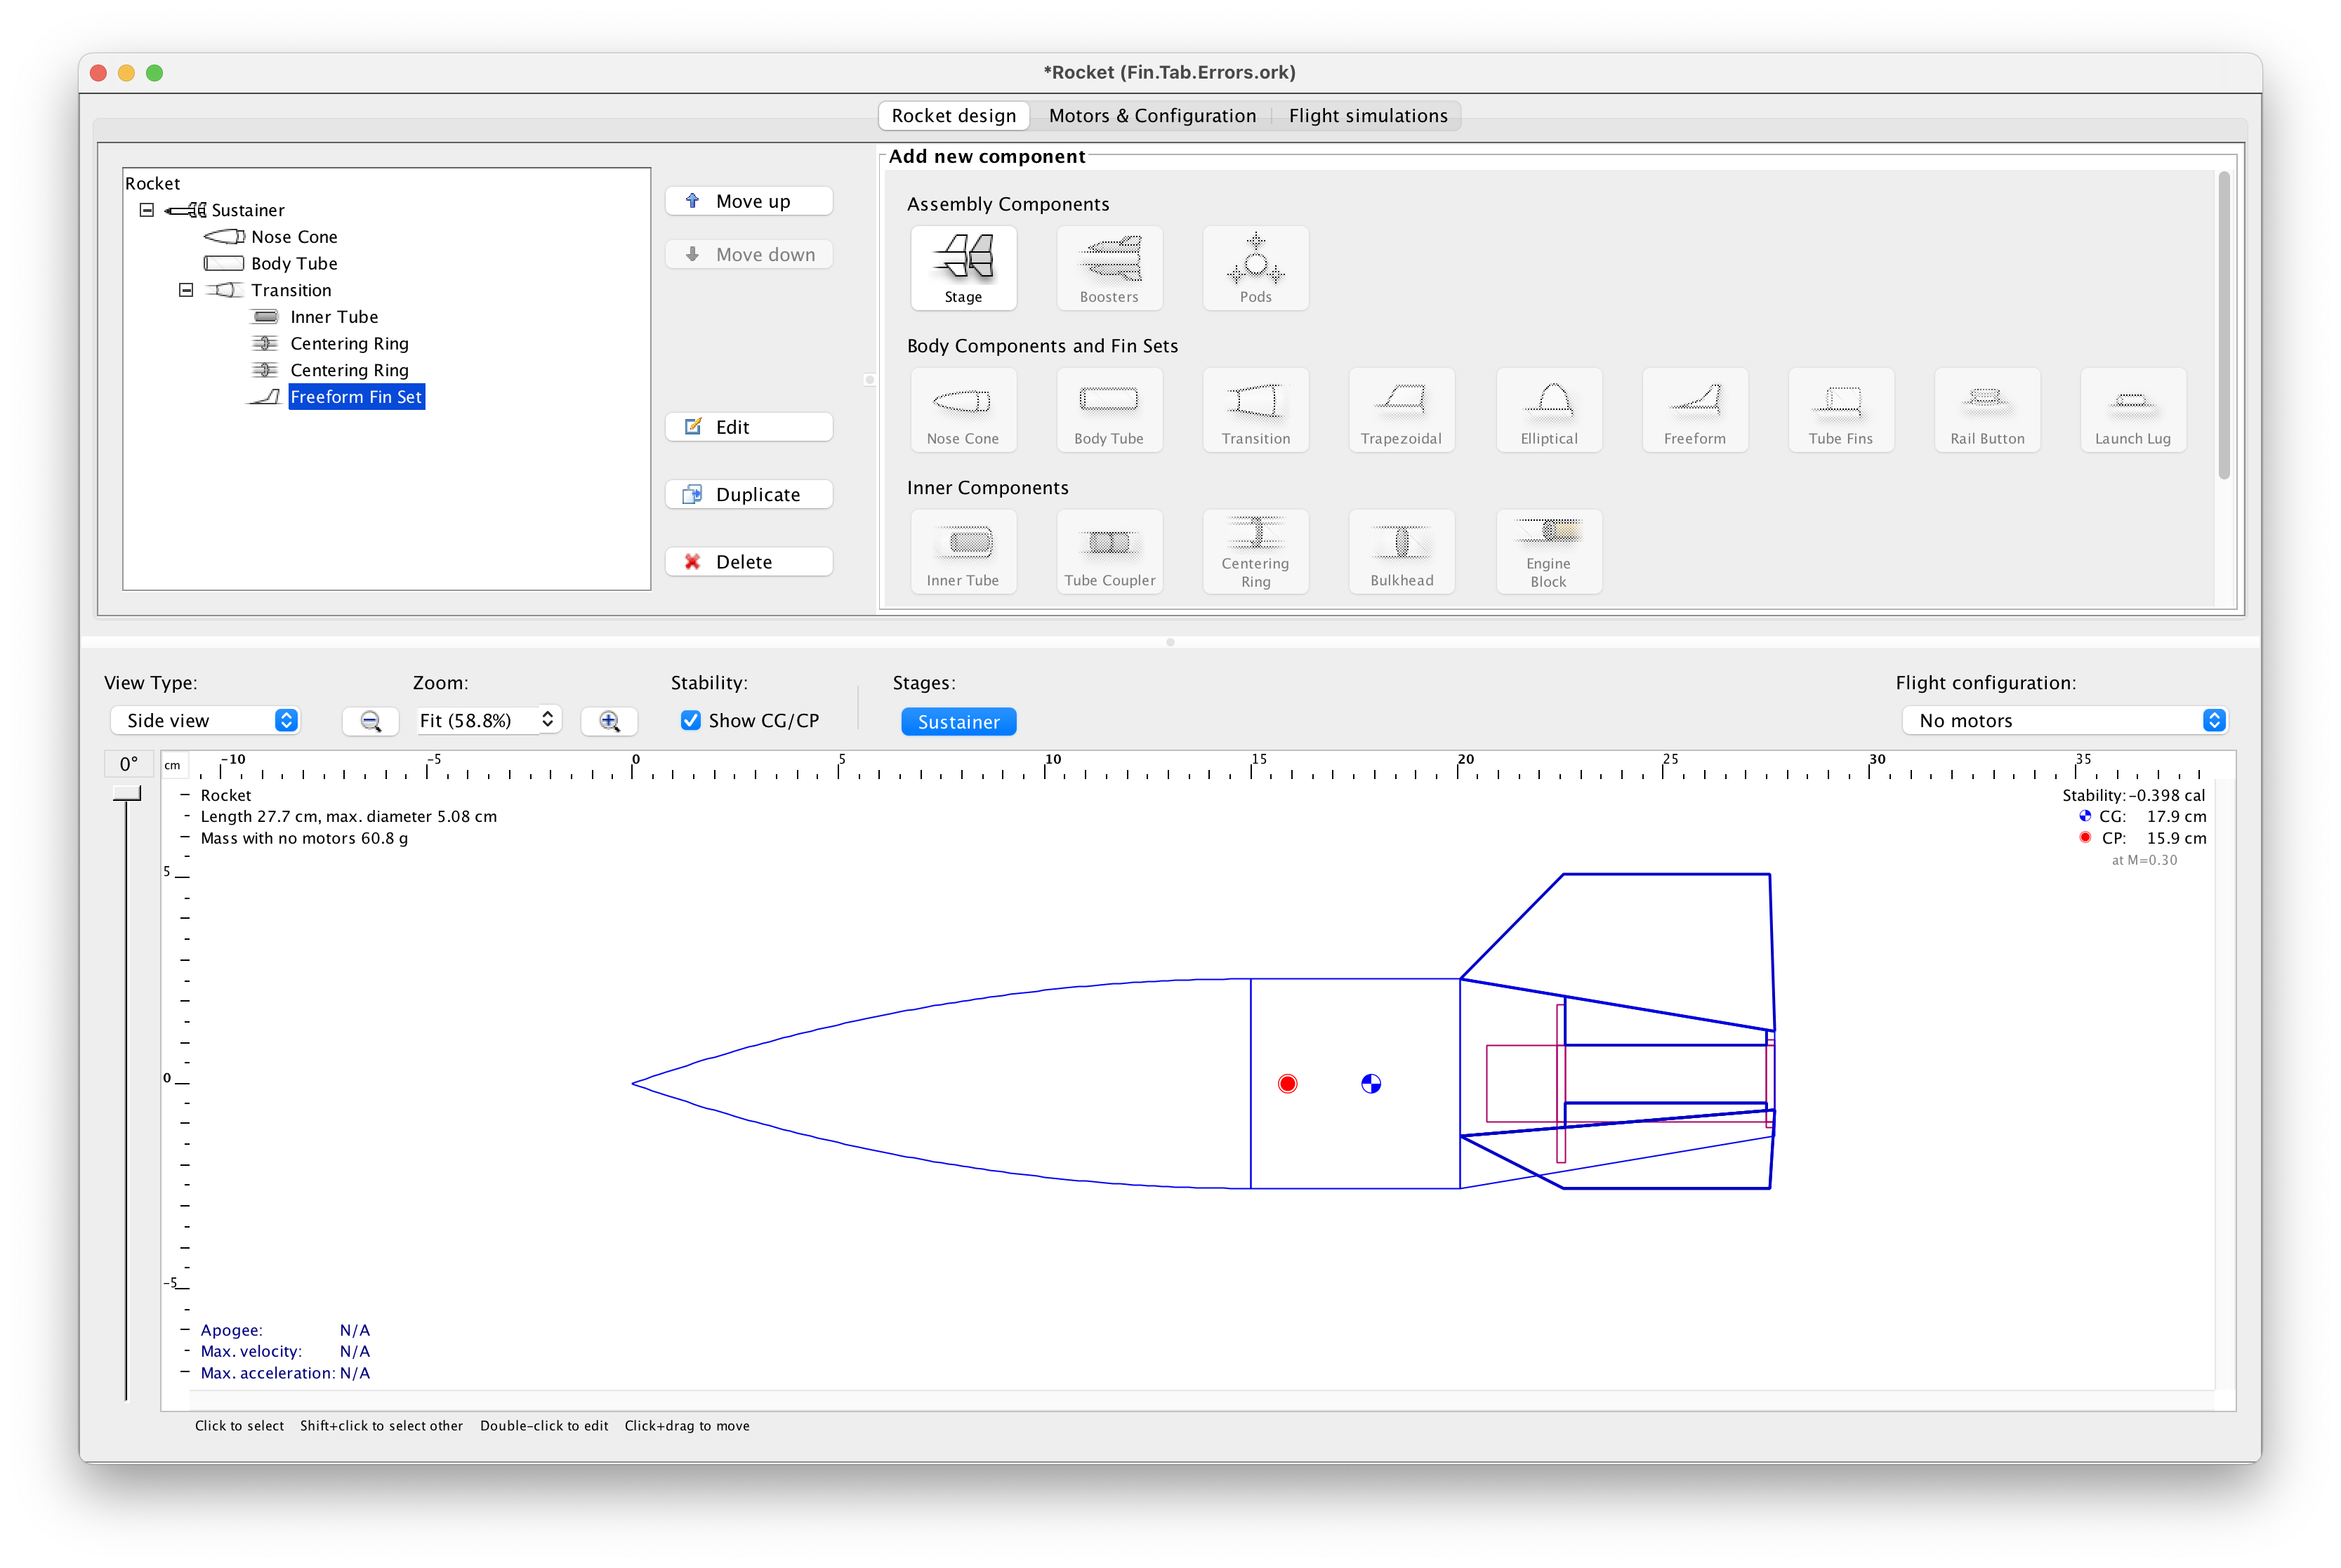The image size is (2341, 1568).
Task: Open the Flight configuration motors dropdown
Action: point(2066,720)
